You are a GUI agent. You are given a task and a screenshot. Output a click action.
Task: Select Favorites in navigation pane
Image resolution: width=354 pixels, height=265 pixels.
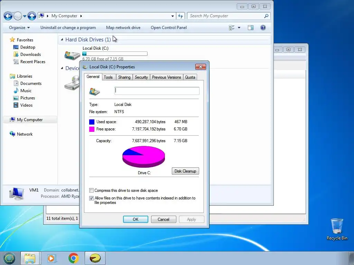(x=25, y=40)
